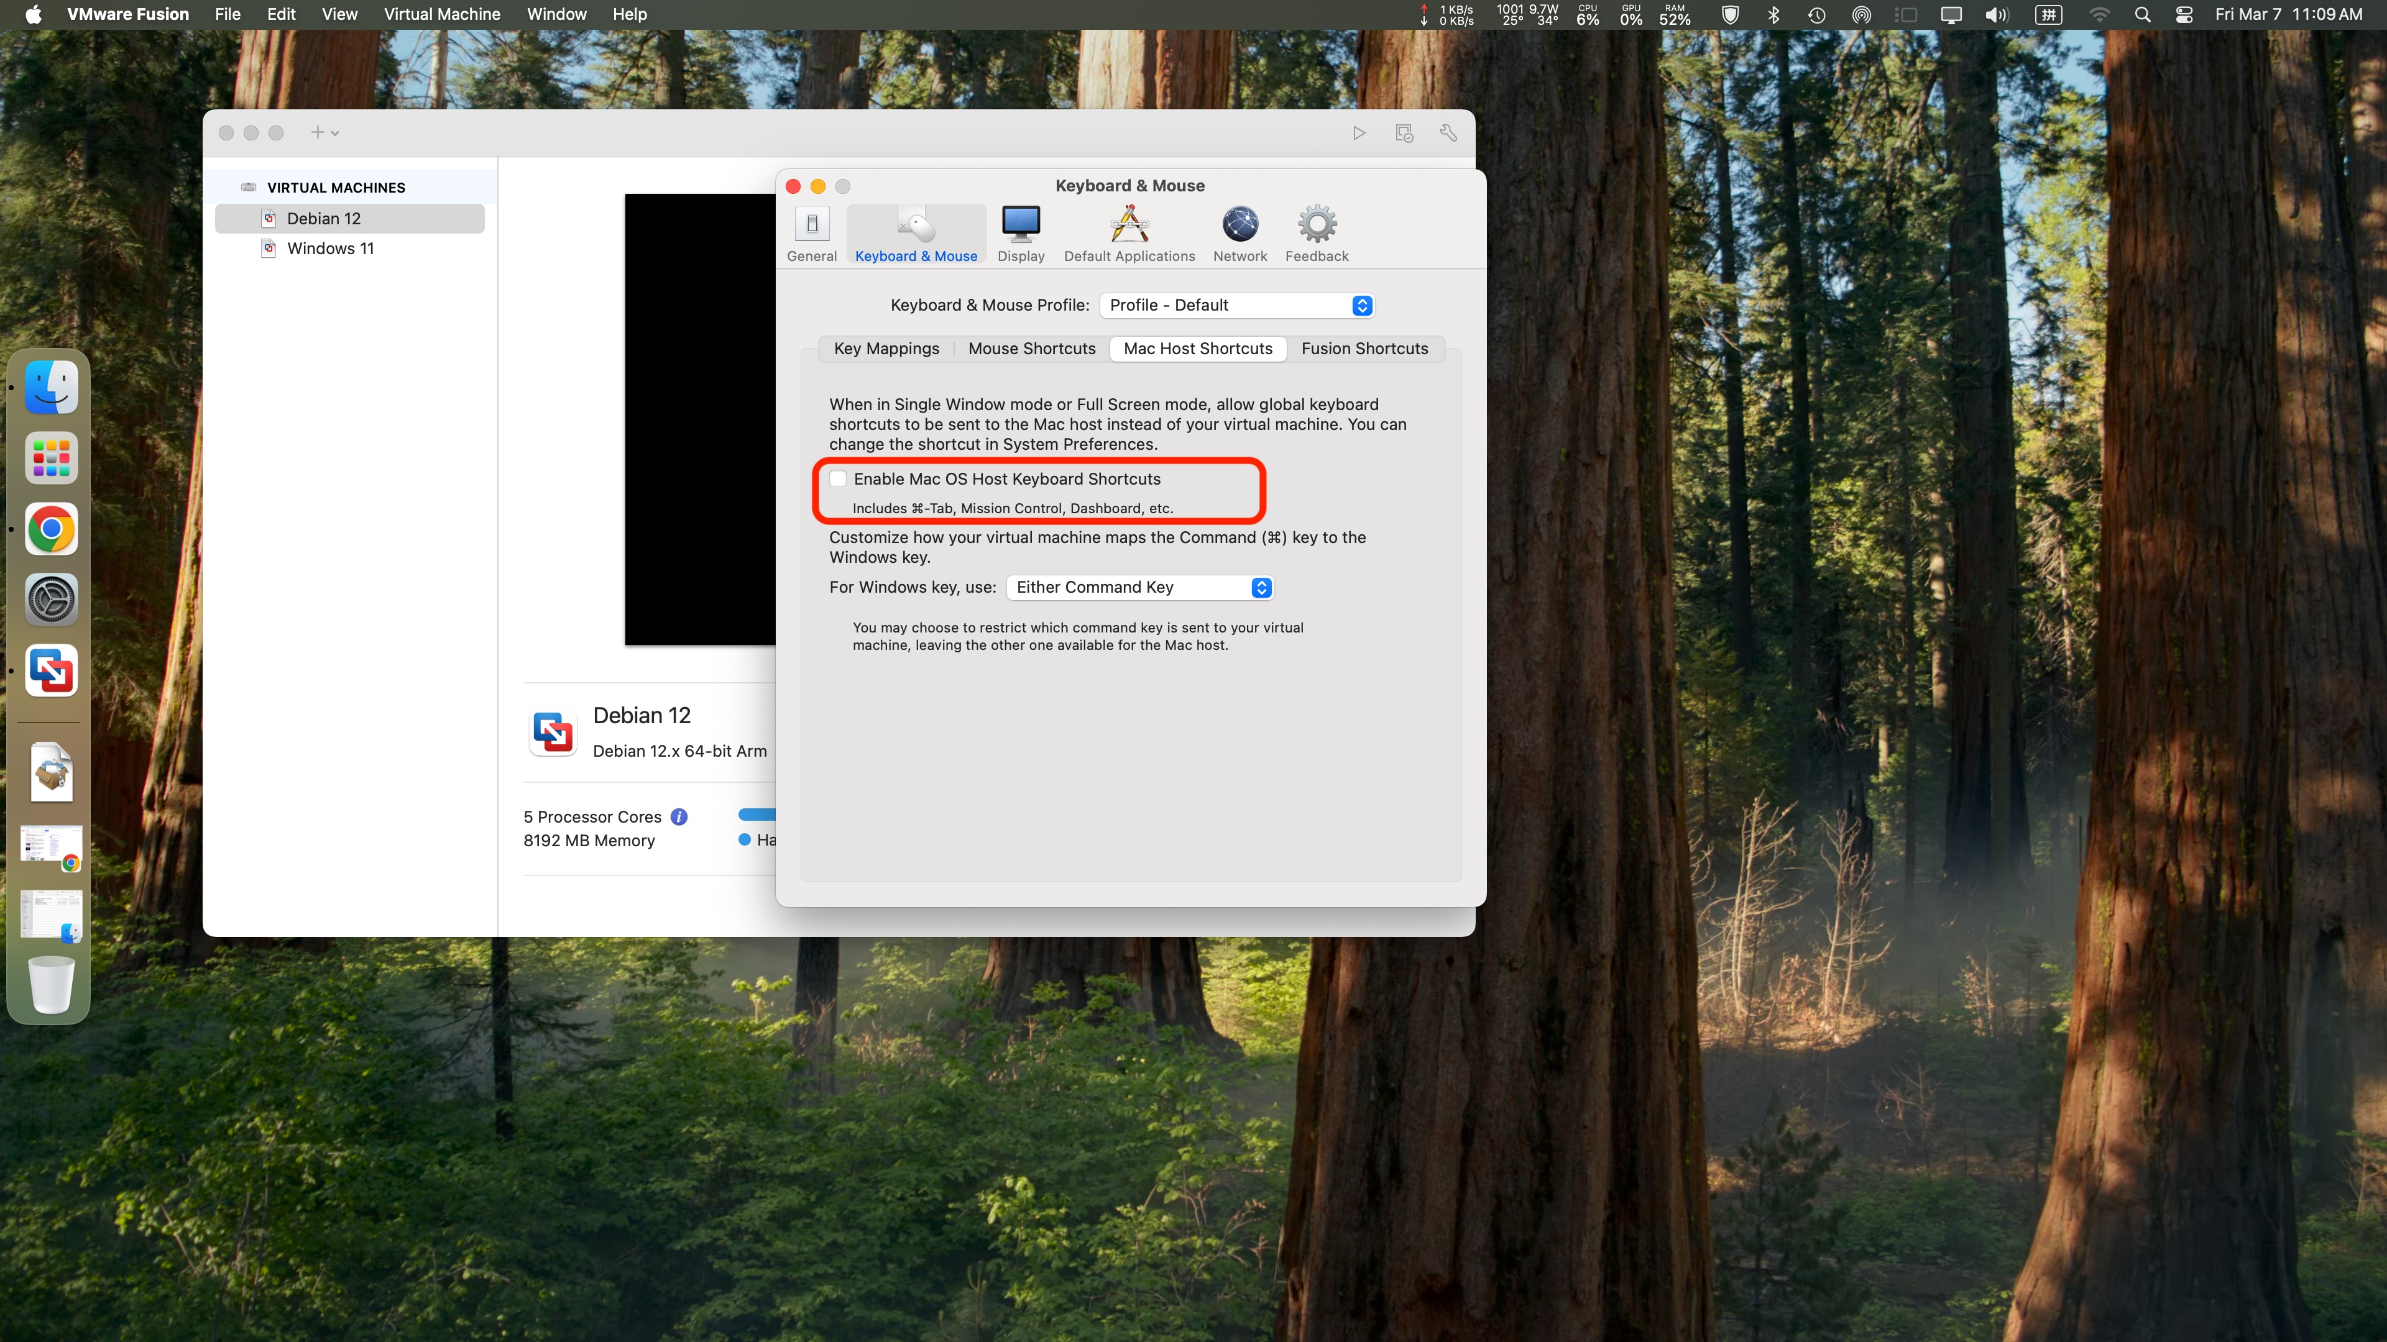Open the Display preferences pane
The height and width of the screenshot is (1342, 2387).
(1020, 234)
